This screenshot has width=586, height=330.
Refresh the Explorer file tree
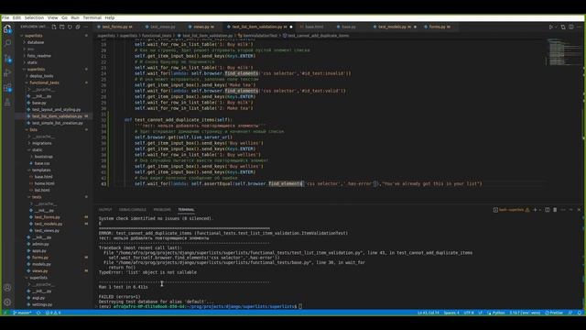click(70, 27)
